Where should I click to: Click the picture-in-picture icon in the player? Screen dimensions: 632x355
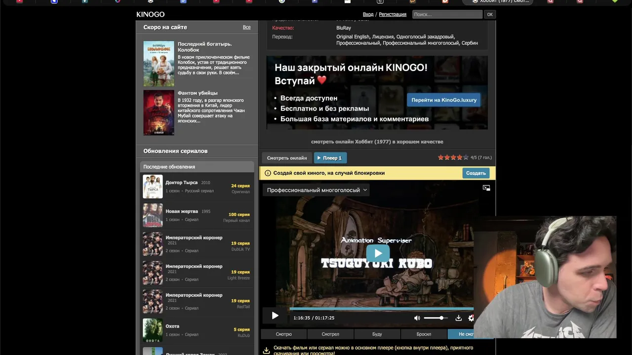[486, 188]
